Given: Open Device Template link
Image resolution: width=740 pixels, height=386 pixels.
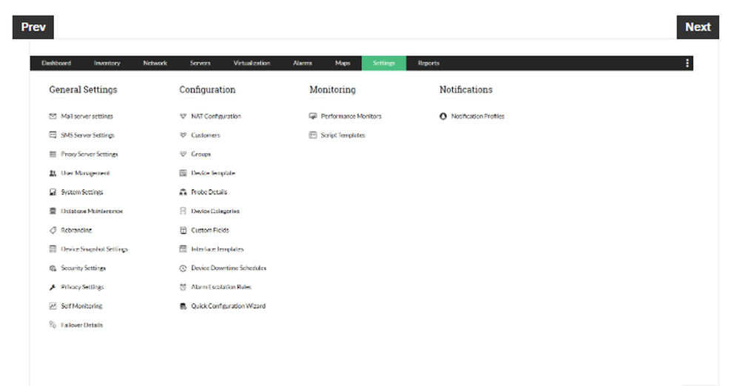Looking at the screenshot, I should pos(213,173).
